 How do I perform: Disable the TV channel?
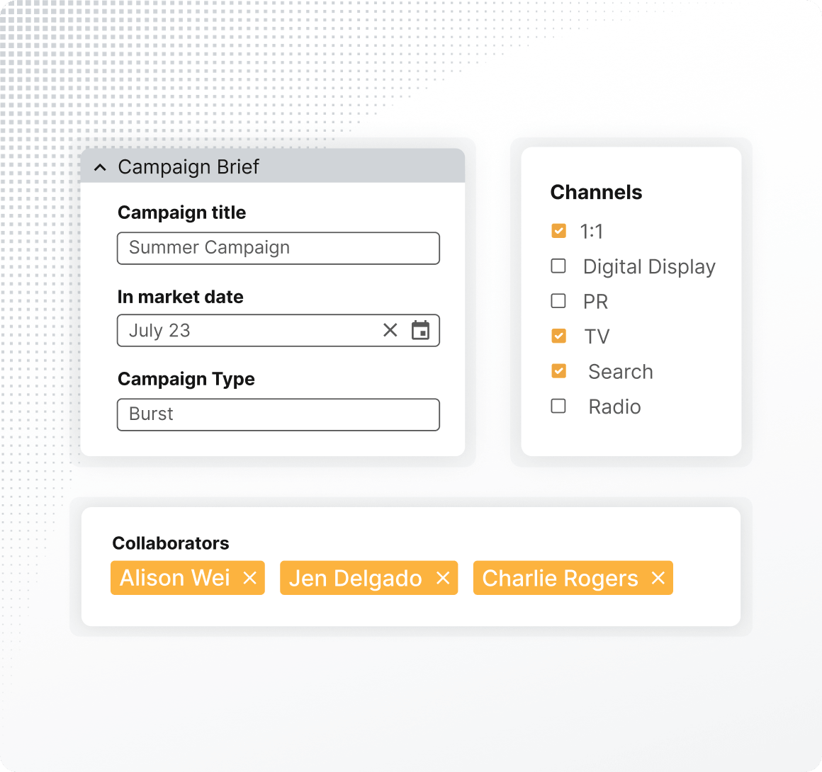(x=559, y=336)
